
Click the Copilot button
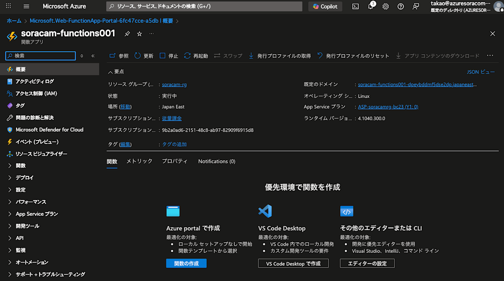[325, 6]
